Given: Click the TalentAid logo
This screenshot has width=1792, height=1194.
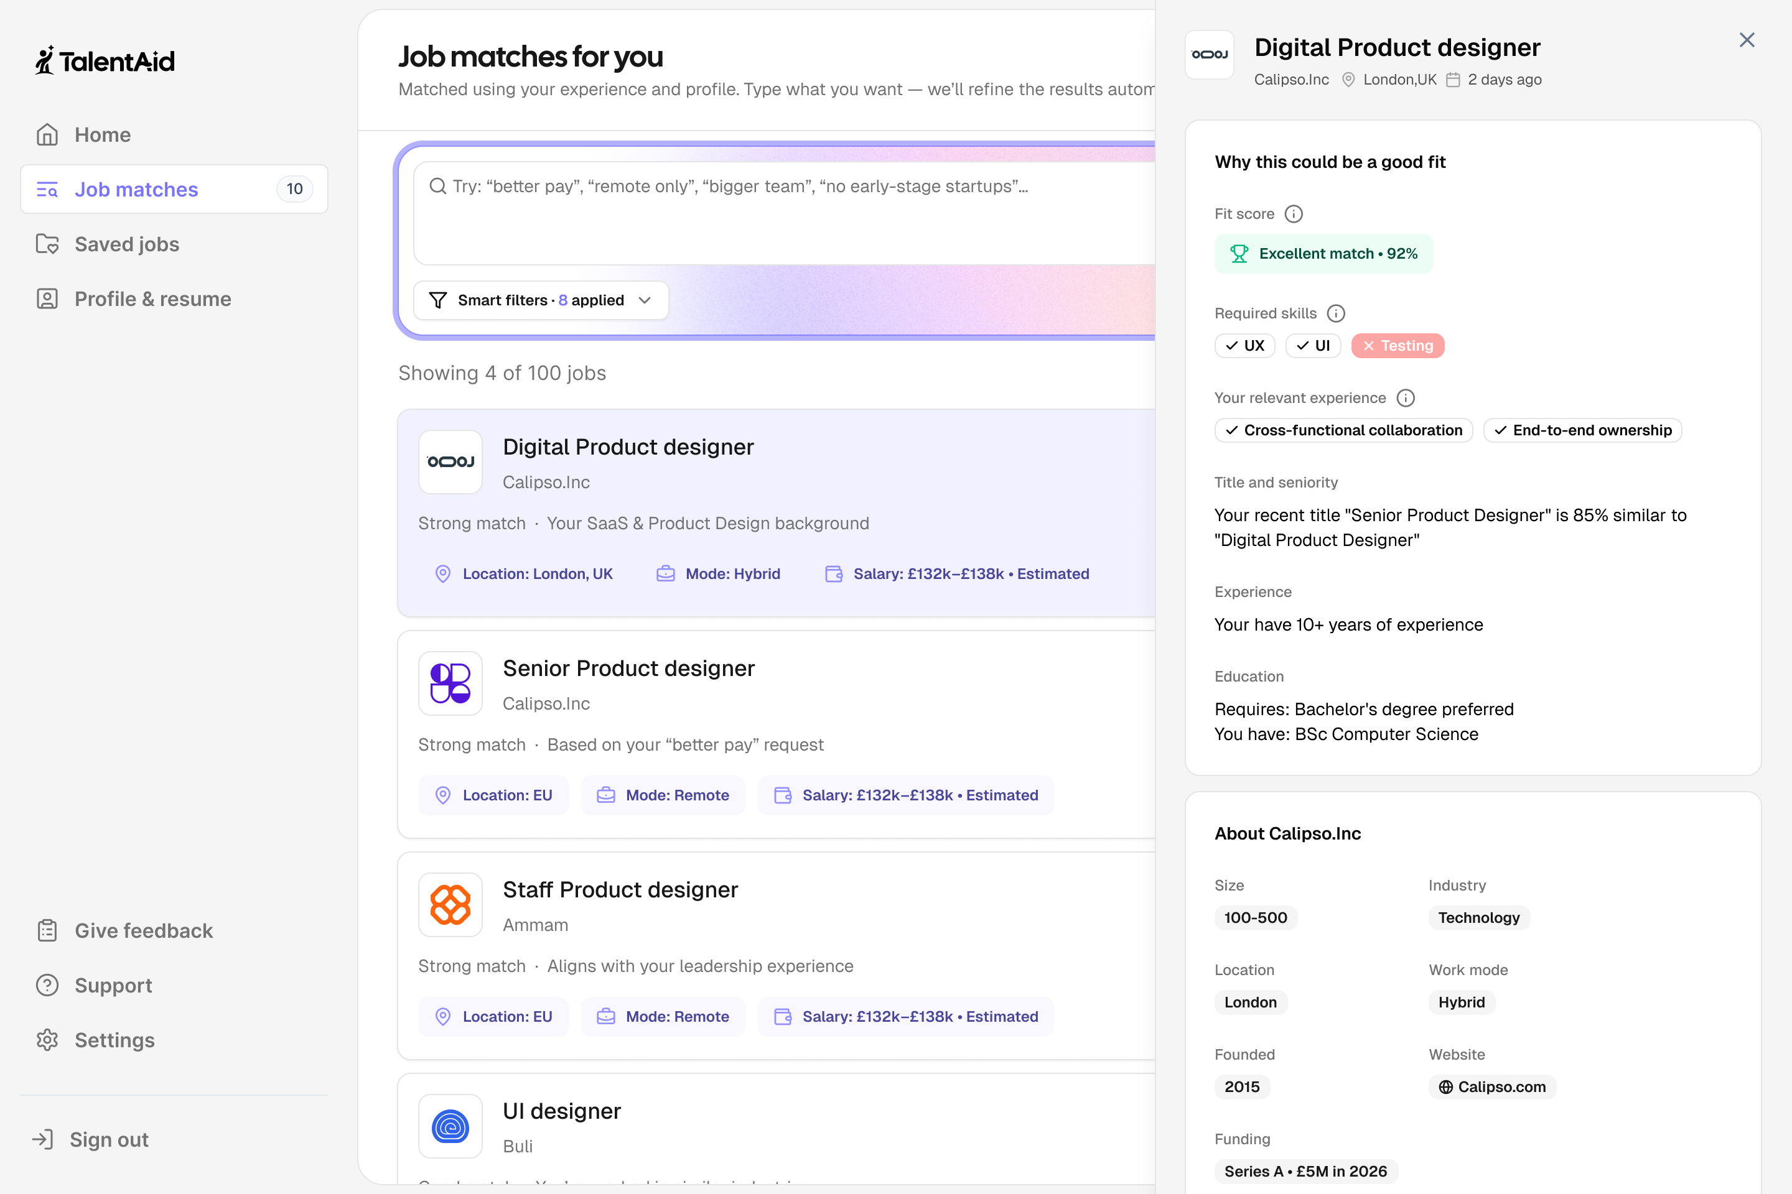Looking at the screenshot, I should point(105,61).
